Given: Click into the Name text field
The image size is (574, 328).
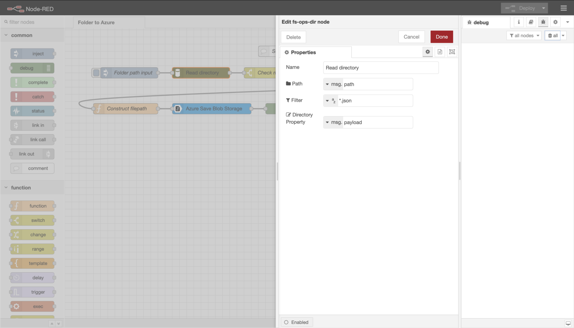Looking at the screenshot, I should 381,68.
